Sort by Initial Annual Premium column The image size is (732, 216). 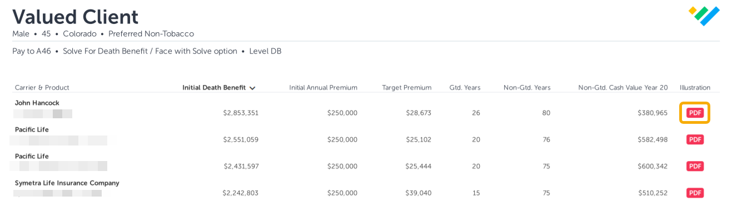click(x=323, y=88)
